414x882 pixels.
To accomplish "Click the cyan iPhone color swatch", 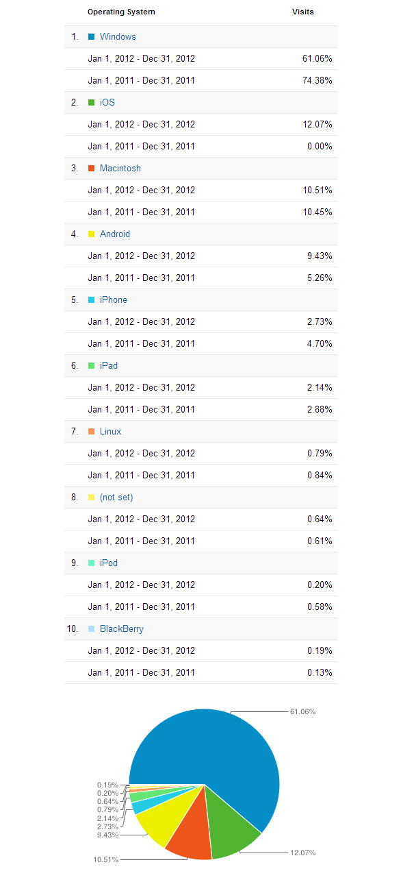I will tap(92, 300).
